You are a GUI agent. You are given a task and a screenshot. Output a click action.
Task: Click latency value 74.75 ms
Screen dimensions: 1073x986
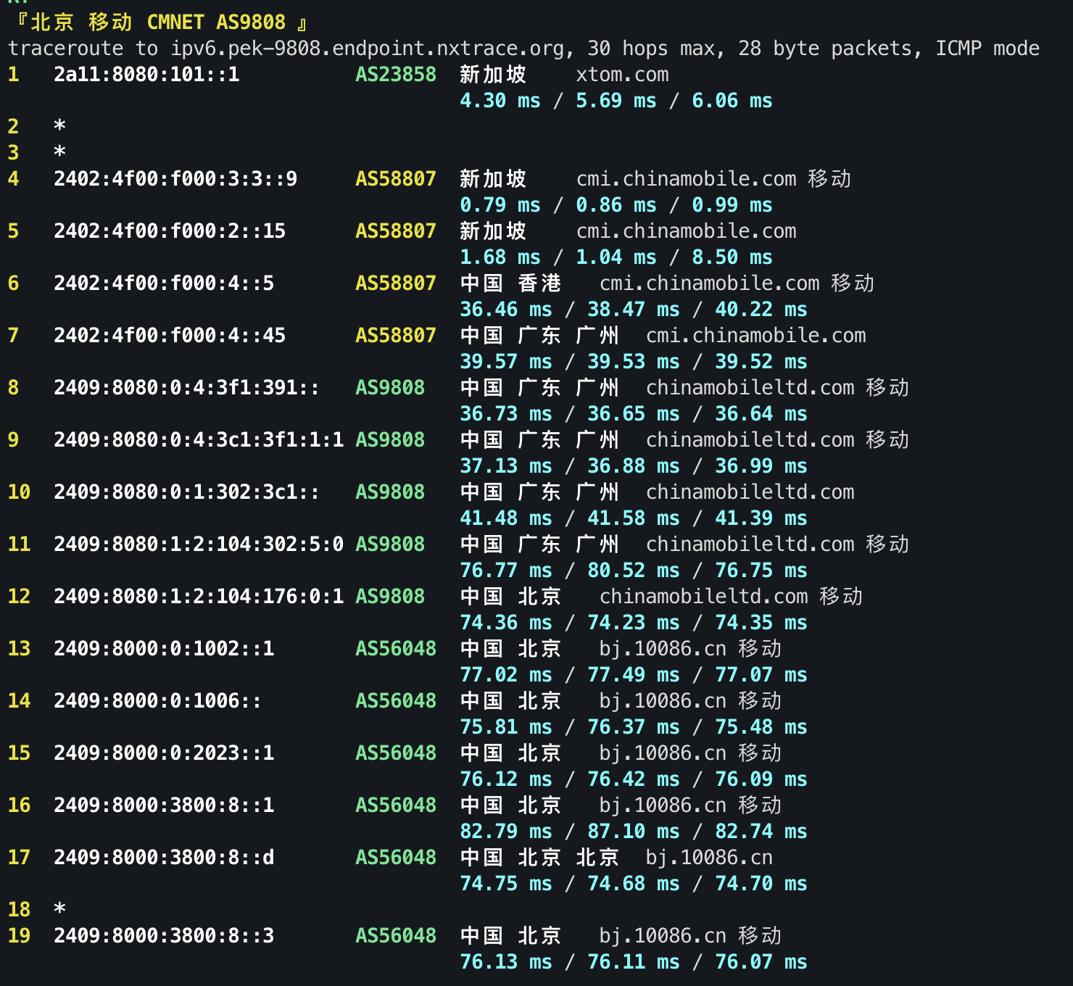click(506, 884)
